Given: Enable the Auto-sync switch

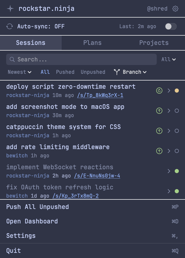Looking at the screenshot, I should click(x=171, y=26).
